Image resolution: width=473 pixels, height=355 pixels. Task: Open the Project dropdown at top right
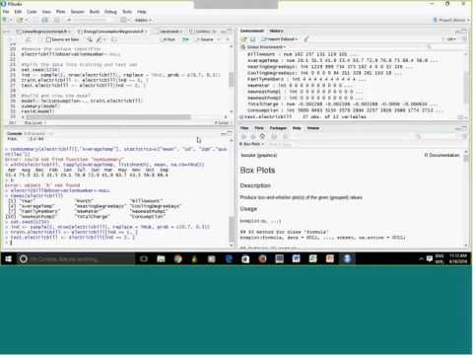pyautogui.click(x=452, y=20)
